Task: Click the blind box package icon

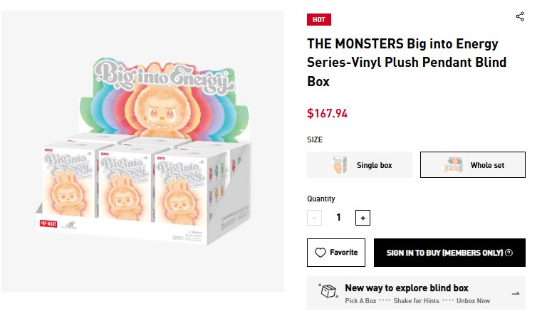Action: (x=328, y=292)
